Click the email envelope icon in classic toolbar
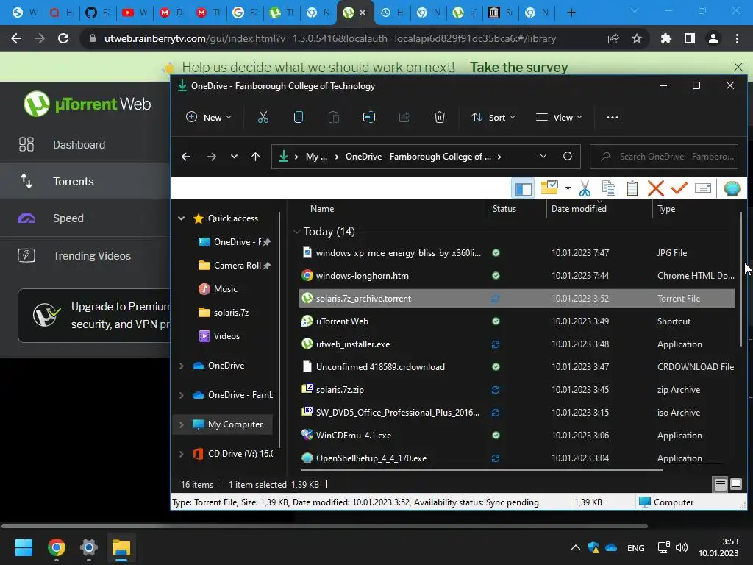 click(x=702, y=188)
